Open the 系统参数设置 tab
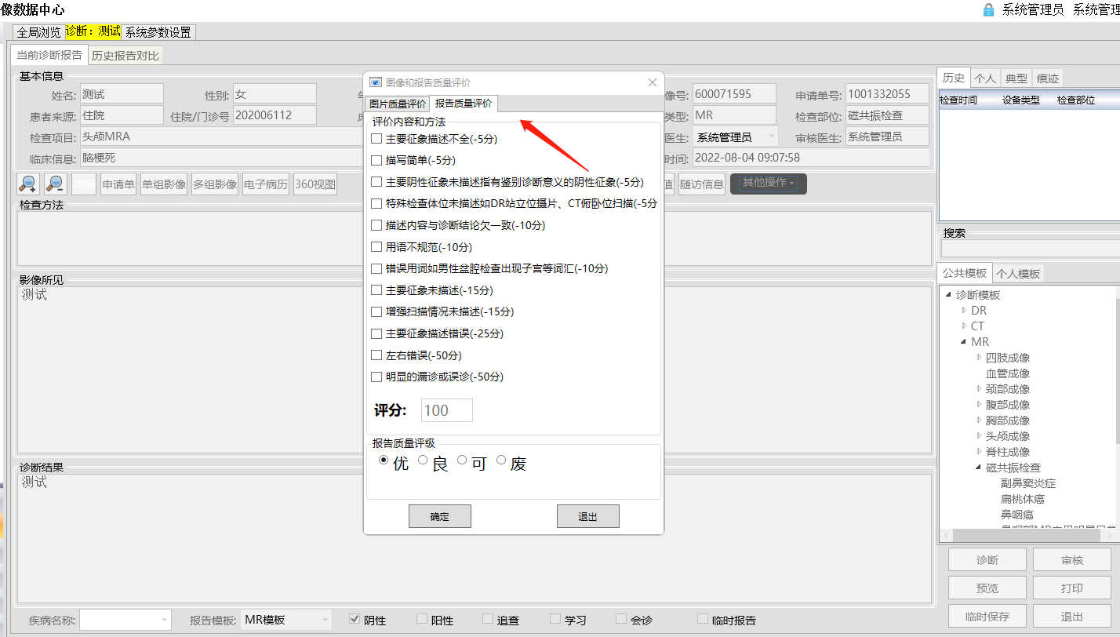The width and height of the screenshot is (1120, 637). point(158,32)
